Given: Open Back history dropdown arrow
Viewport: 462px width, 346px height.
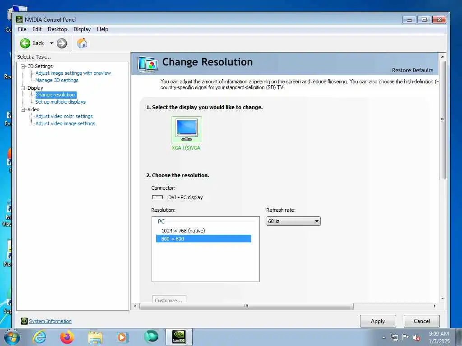Looking at the screenshot, I should [x=51, y=43].
